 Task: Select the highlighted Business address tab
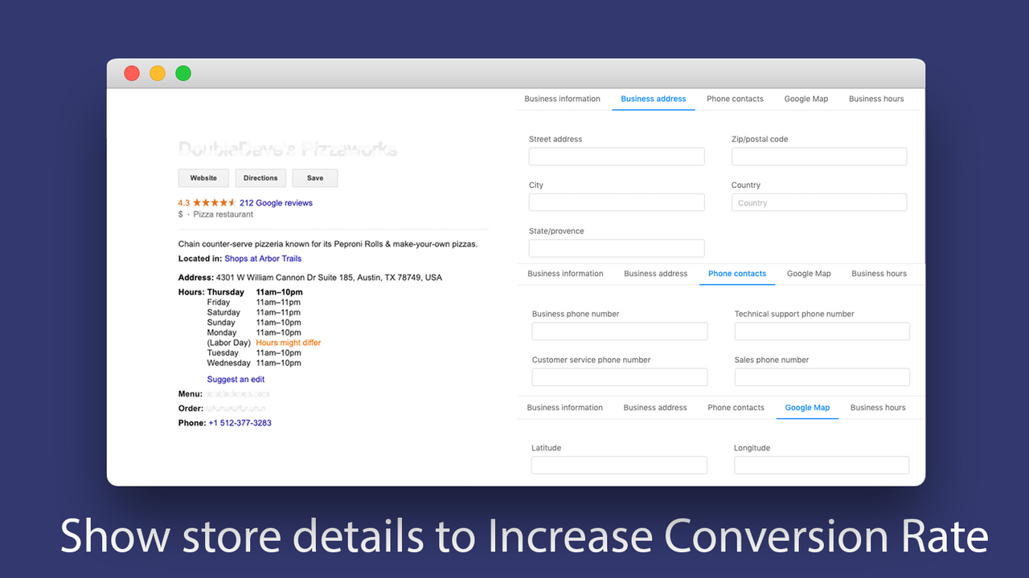654,99
